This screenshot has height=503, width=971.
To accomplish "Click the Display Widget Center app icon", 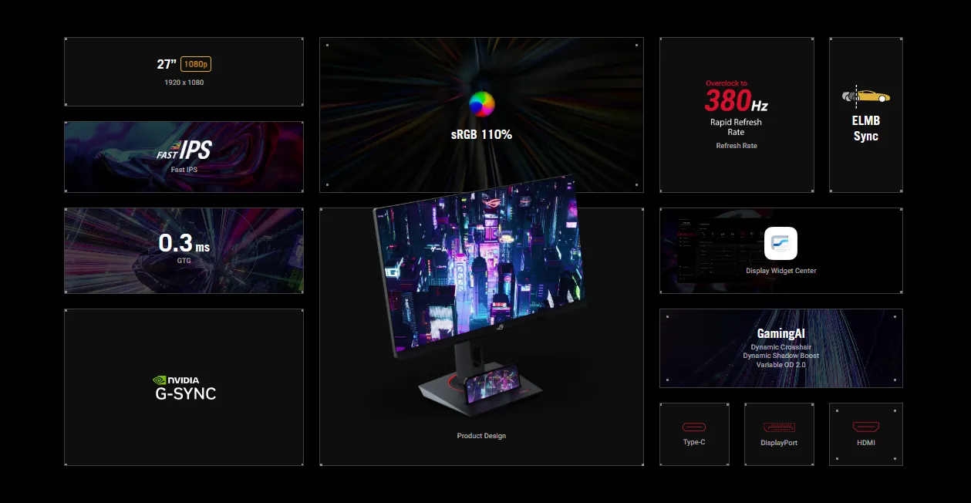I will [781, 243].
